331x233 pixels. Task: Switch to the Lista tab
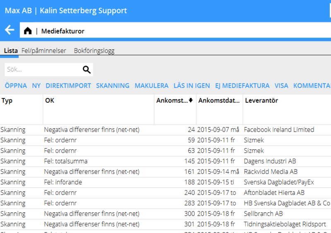coord(11,51)
